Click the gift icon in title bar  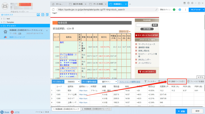coord(184,3)
